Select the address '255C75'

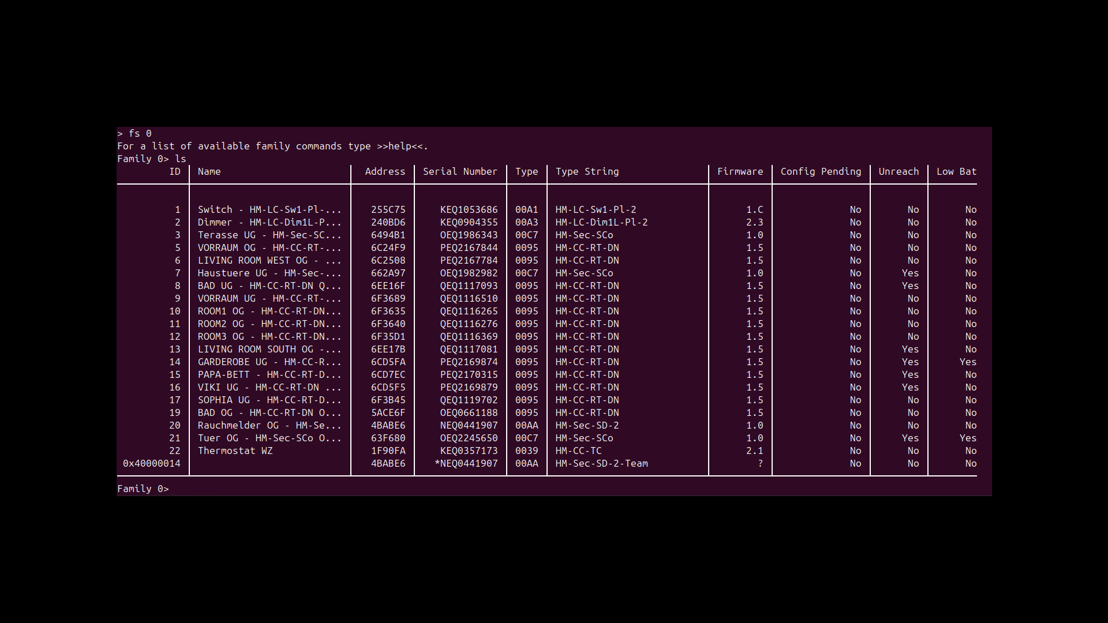(388, 209)
